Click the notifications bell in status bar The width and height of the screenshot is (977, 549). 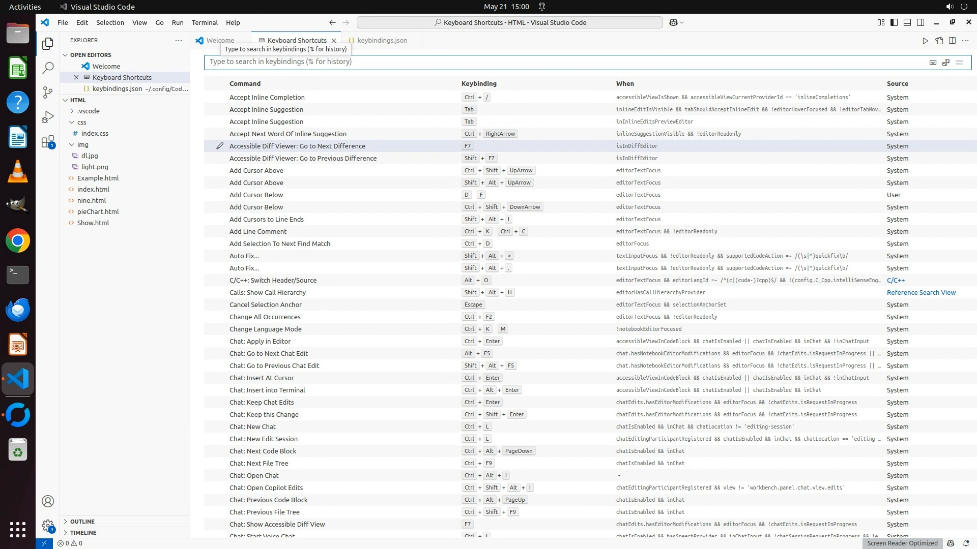[966, 543]
